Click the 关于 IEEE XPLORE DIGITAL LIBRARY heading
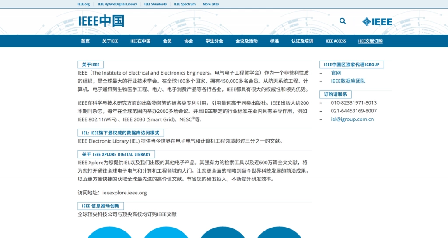448x238 pixels. 116,154
